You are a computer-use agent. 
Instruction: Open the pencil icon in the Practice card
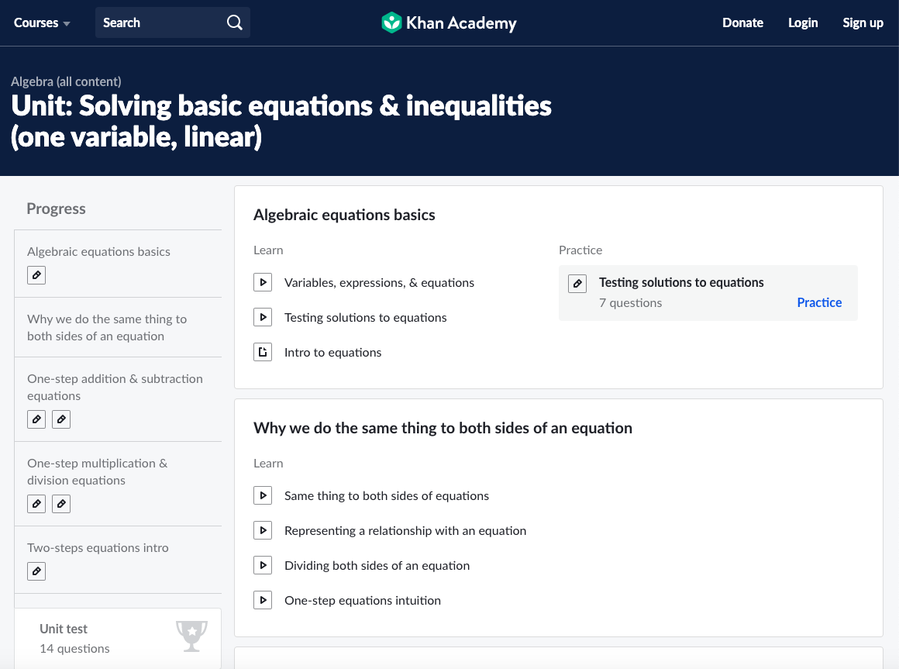(x=577, y=284)
